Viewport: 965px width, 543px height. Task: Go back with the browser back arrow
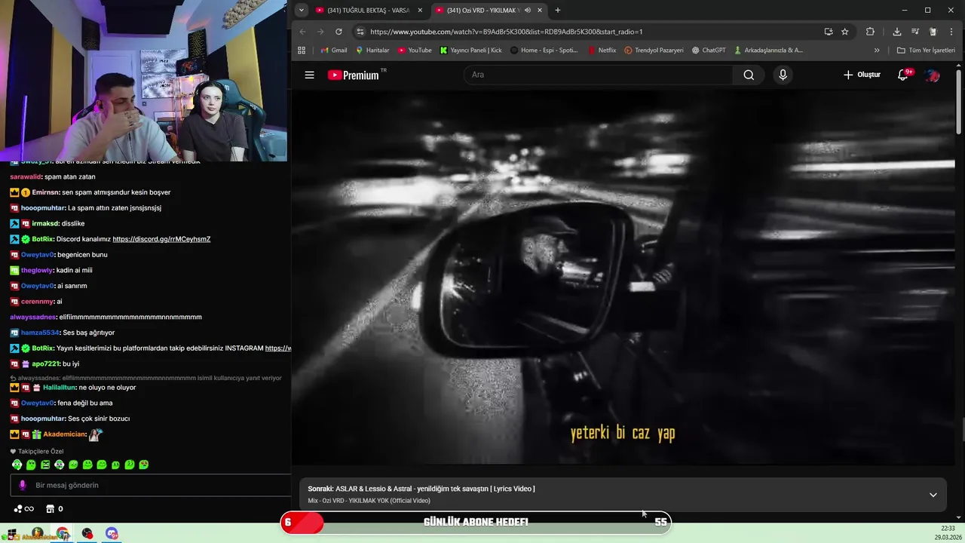point(302,32)
